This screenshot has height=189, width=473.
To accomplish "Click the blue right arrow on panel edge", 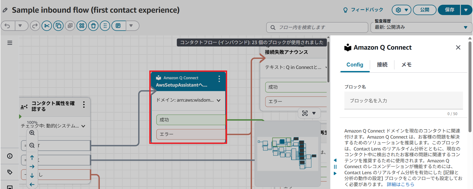I will click(335, 173).
